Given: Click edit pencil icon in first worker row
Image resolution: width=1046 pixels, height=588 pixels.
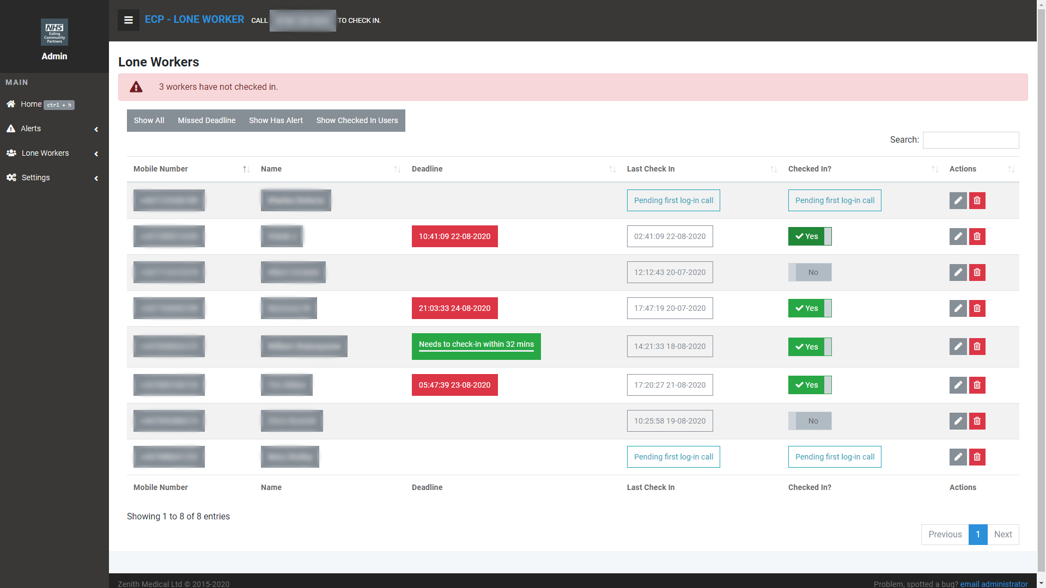Looking at the screenshot, I should tap(958, 200).
